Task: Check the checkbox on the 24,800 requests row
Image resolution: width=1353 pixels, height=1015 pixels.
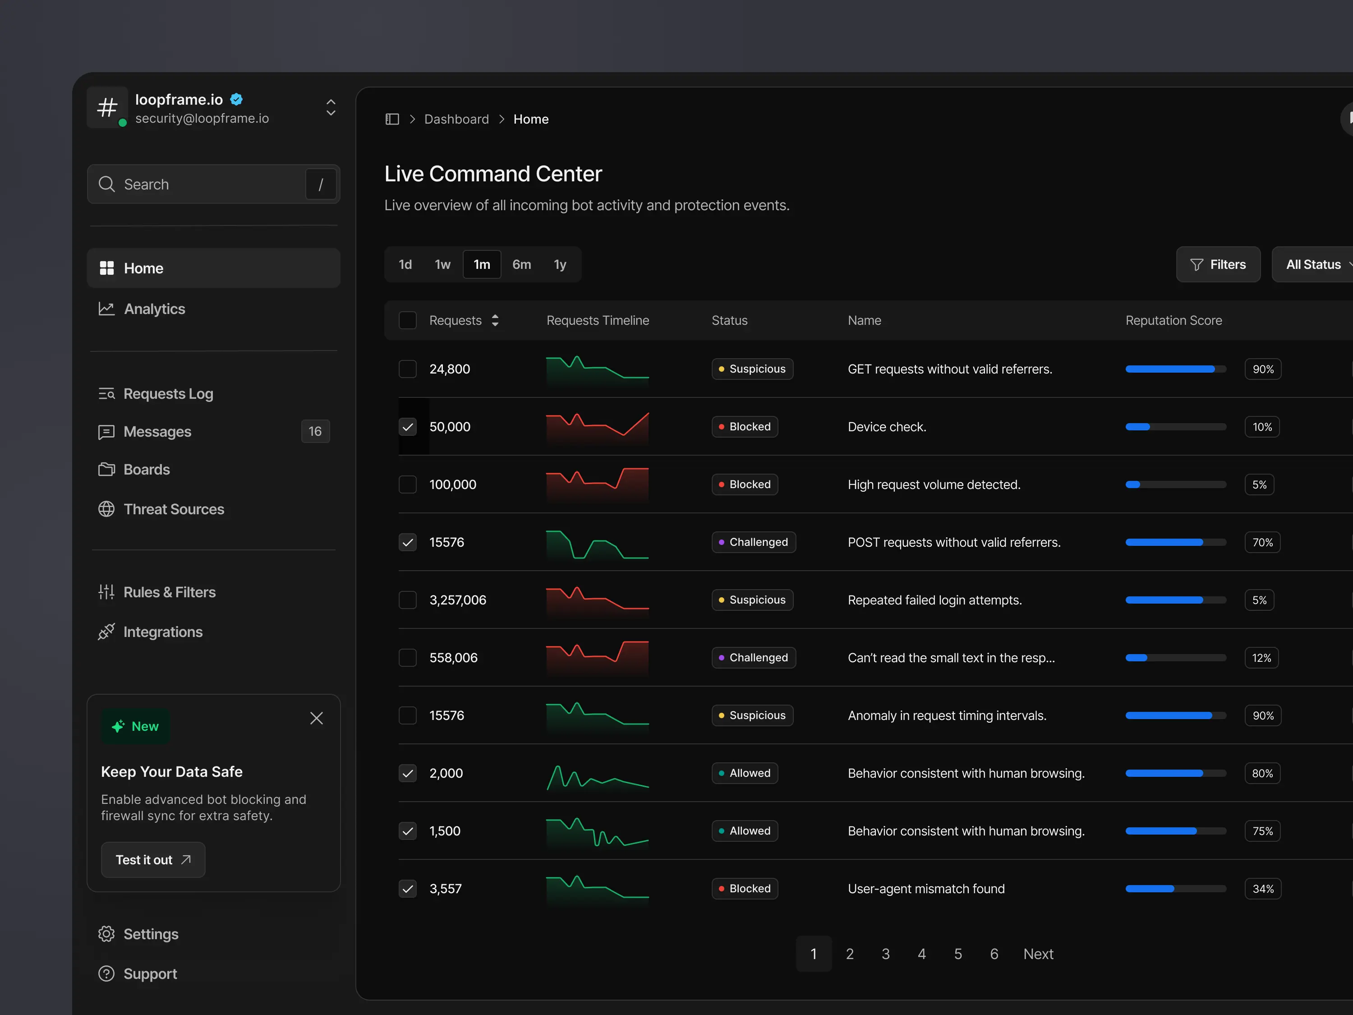Action: (x=407, y=369)
